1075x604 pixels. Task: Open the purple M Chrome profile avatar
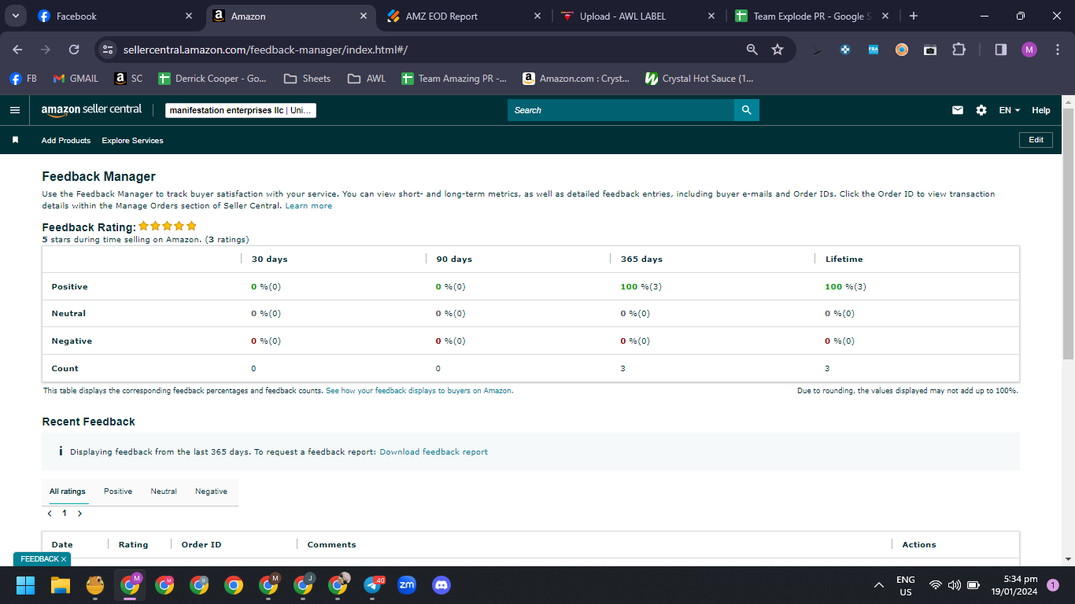1029,50
